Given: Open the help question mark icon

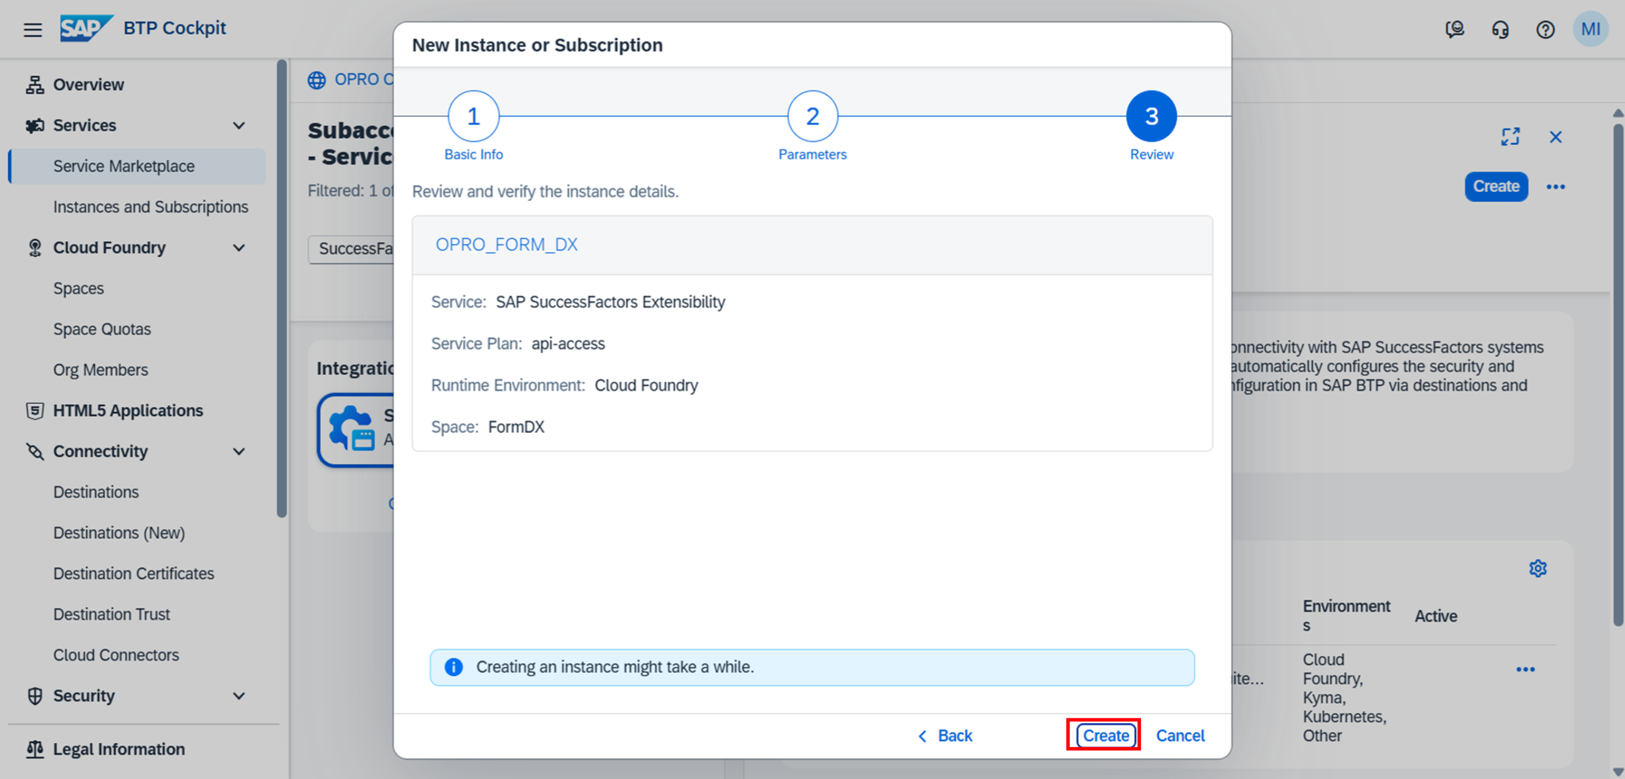Looking at the screenshot, I should [x=1545, y=29].
